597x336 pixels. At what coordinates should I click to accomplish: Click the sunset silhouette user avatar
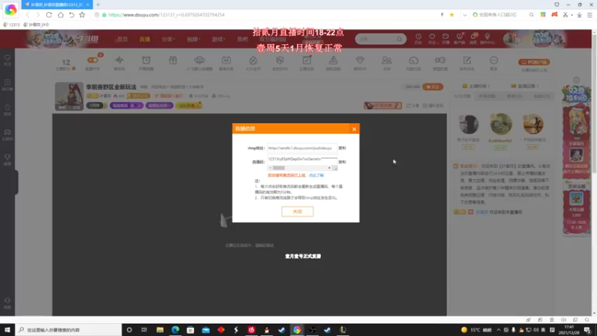tap(533, 124)
